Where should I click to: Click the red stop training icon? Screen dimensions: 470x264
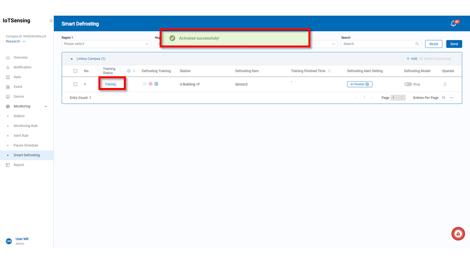click(x=150, y=84)
